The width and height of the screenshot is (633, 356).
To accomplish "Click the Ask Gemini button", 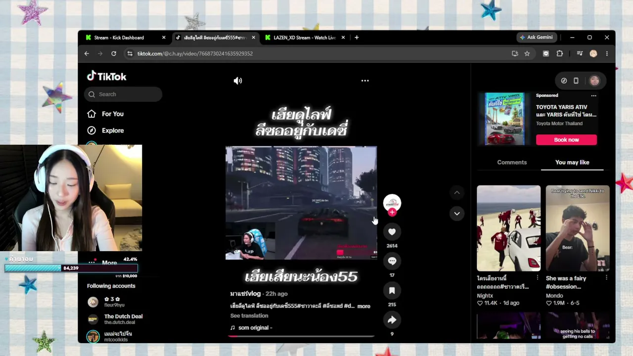I will pos(537,38).
